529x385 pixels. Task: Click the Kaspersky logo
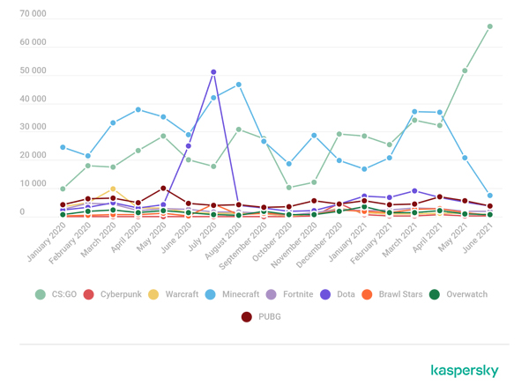coord(465,371)
